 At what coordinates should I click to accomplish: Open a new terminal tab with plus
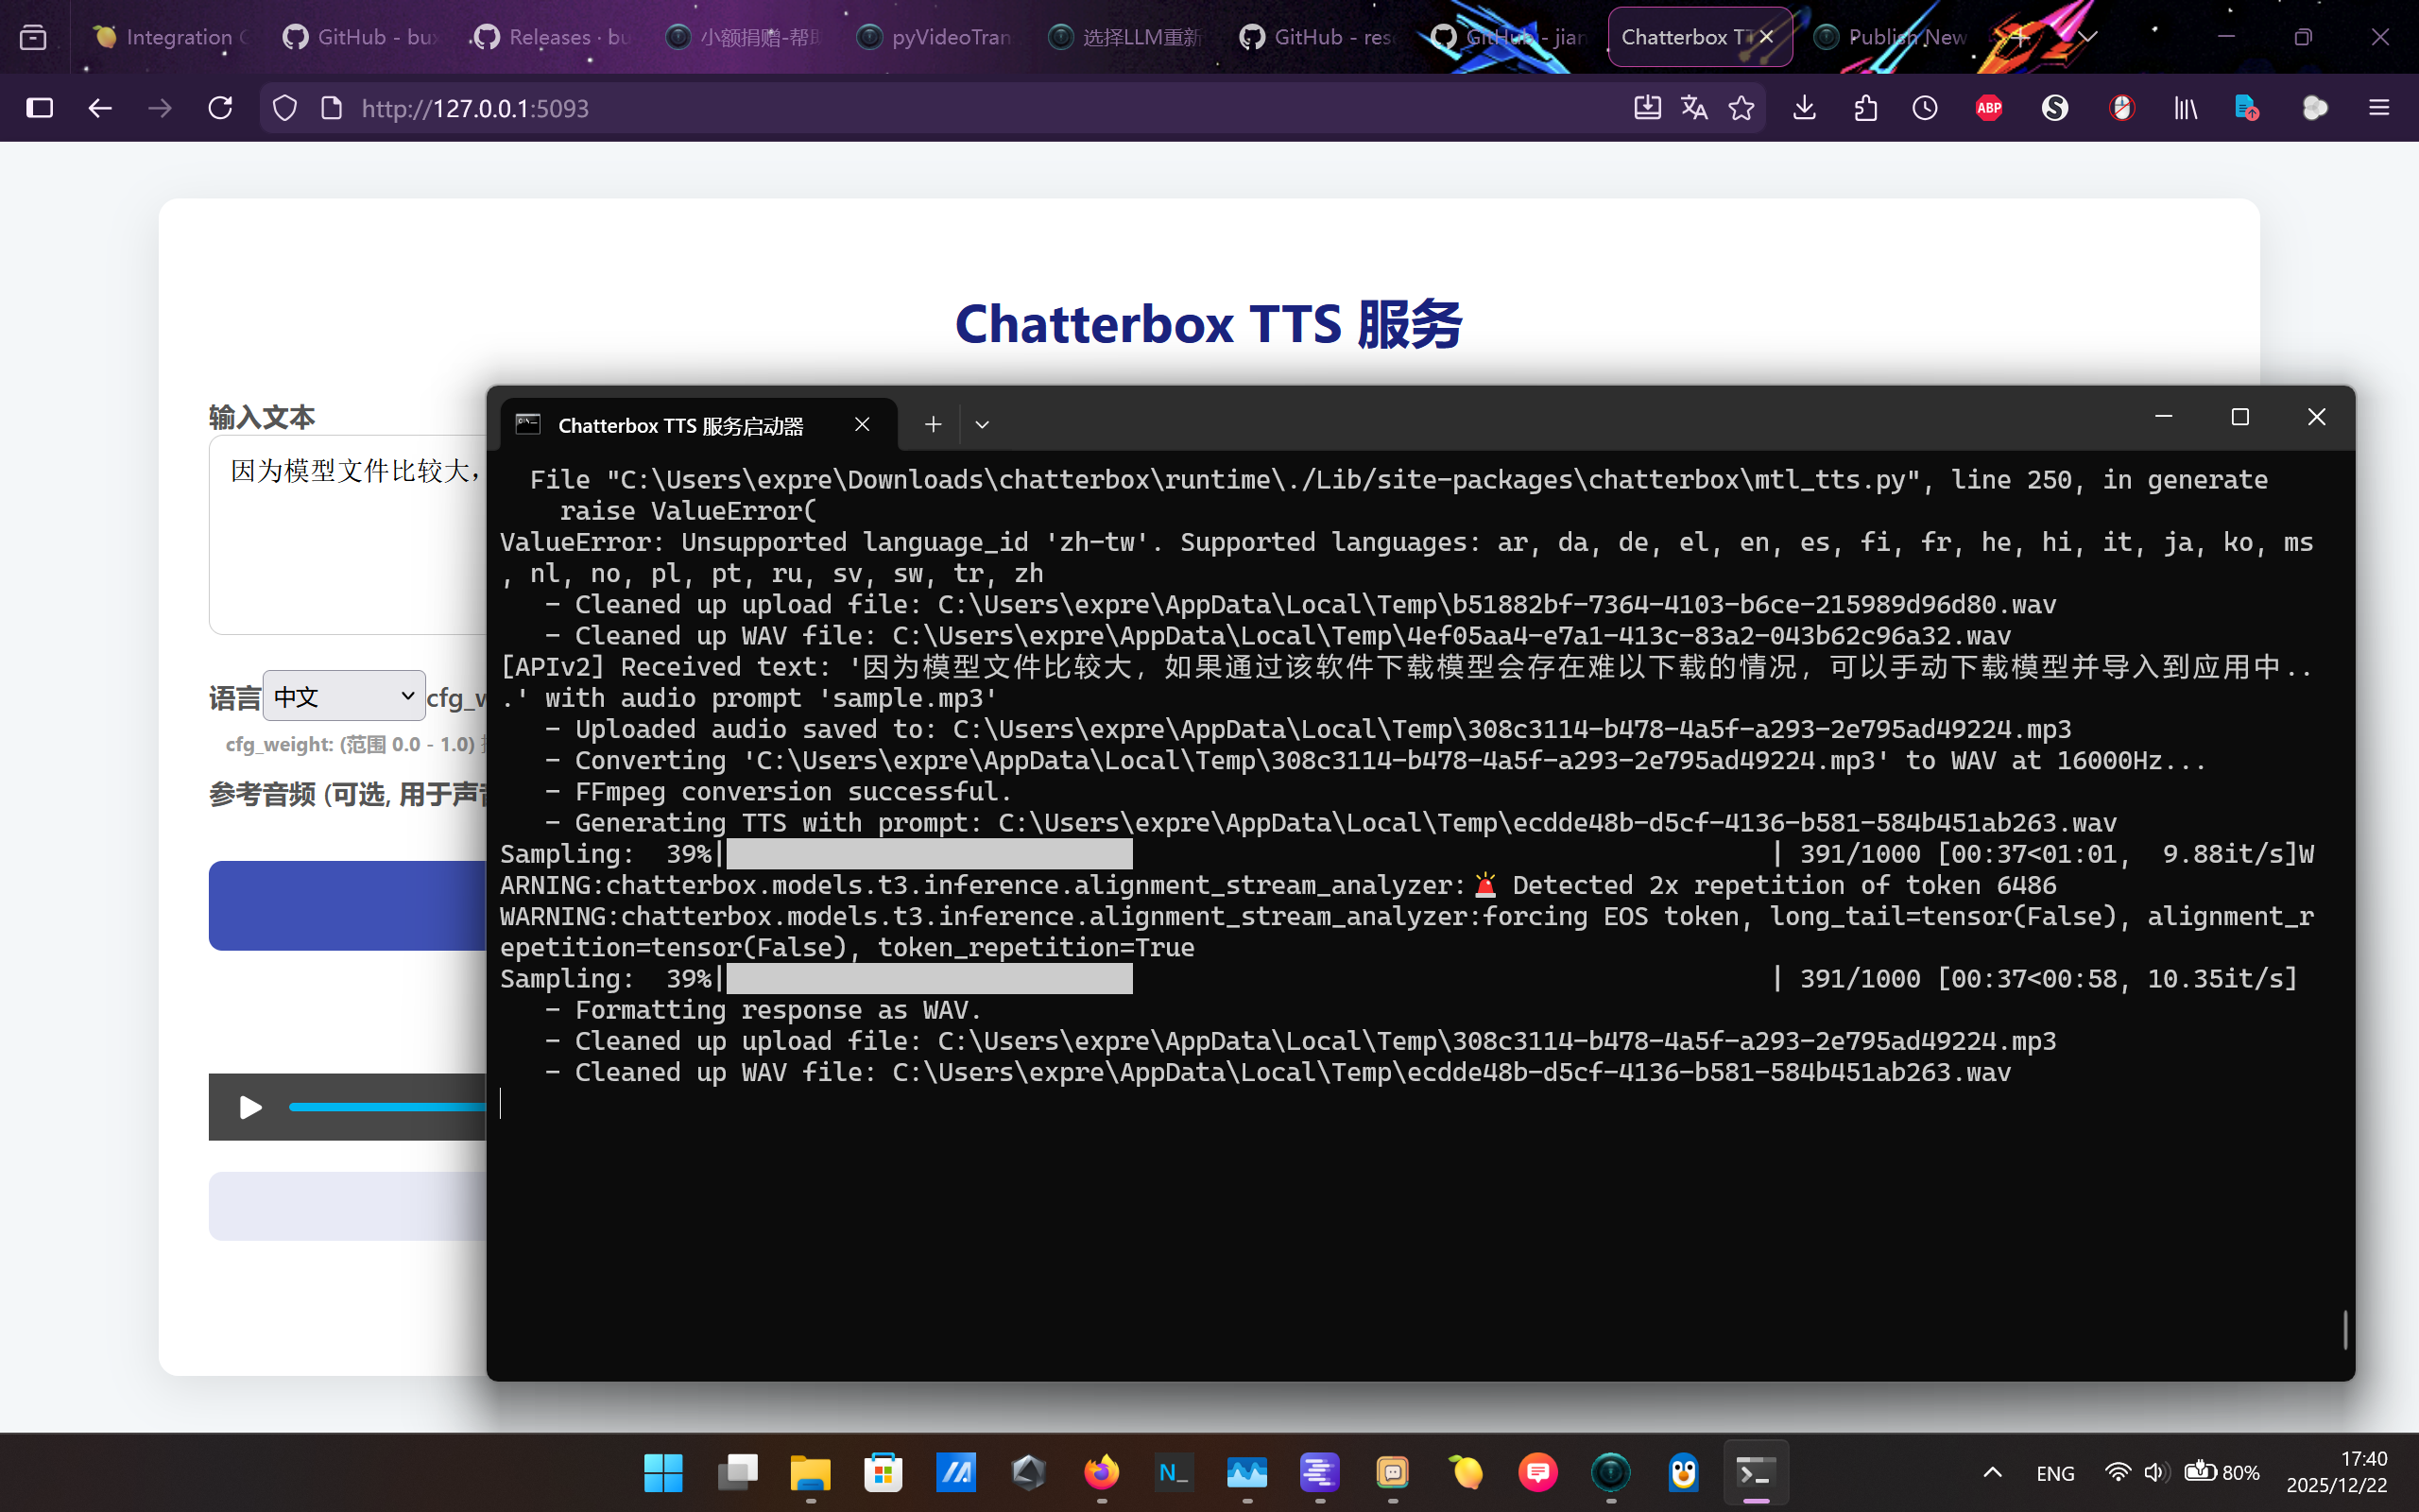click(933, 425)
